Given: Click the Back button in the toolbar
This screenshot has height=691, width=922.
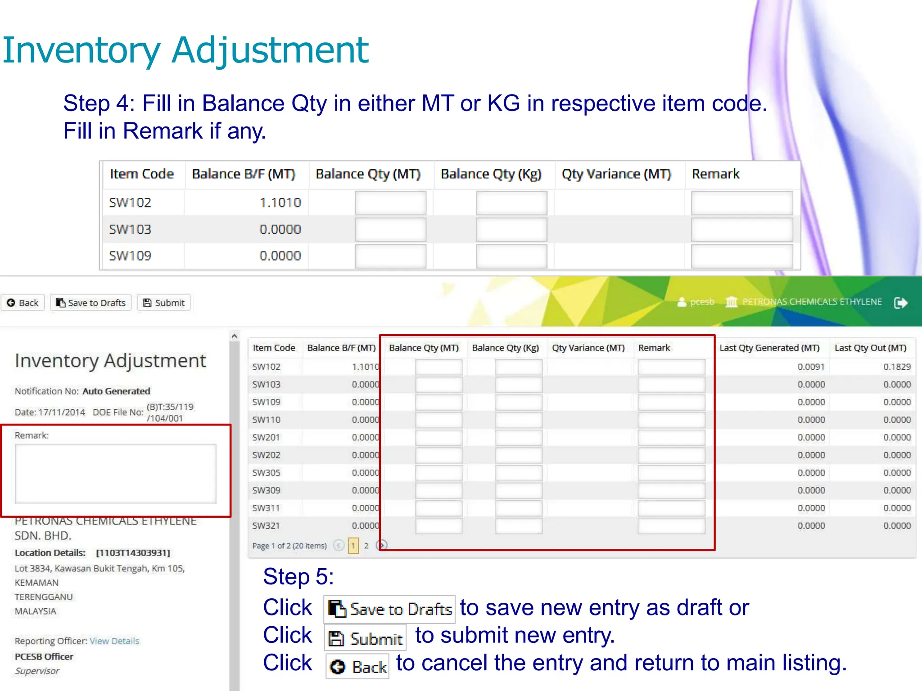Looking at the screenshot, I should pos(23,303).
